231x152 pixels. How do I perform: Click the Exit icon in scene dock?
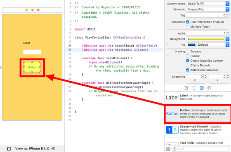point(38,10)
